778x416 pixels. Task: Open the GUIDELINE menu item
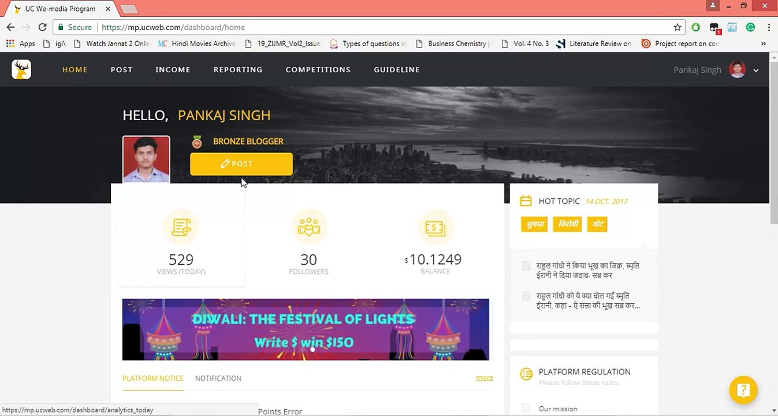click(397, 70)
